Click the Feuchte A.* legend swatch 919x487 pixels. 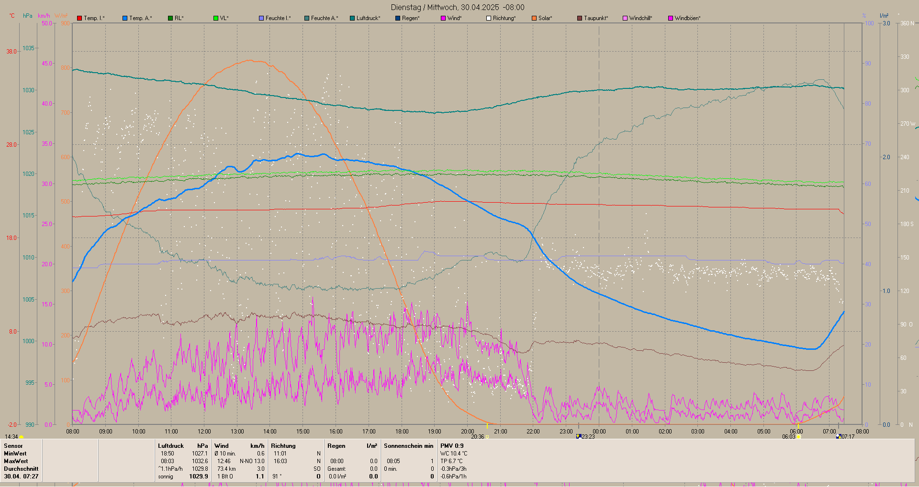(307, 18)
